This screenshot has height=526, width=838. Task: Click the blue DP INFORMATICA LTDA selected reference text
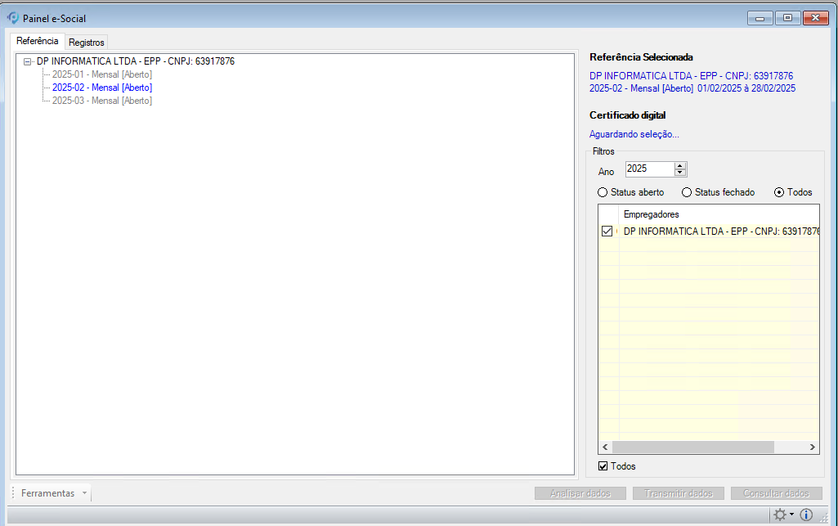coord(691,76)
